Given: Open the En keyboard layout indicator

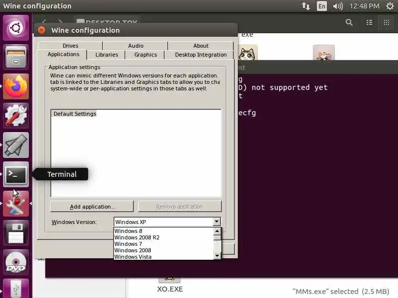Looking at the screenshot, I should tap(321, 6).
